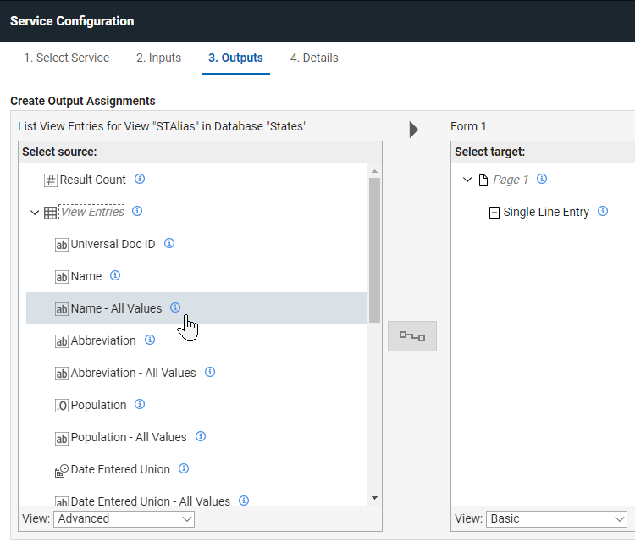
Task: Click info icon next to Name - All Values
Action: click(x=175, y=307)
